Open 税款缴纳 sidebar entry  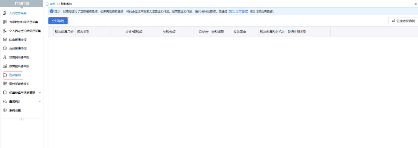15,75
